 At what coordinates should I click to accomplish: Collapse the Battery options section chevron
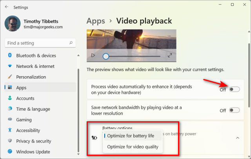[238, 138]
